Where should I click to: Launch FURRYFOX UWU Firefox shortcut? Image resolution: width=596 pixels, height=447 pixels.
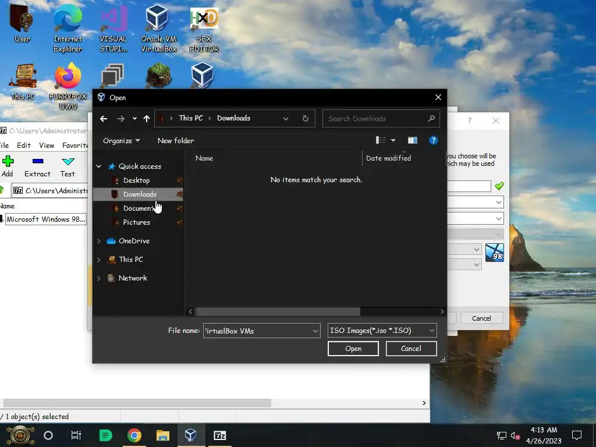(x=68, y=86)
